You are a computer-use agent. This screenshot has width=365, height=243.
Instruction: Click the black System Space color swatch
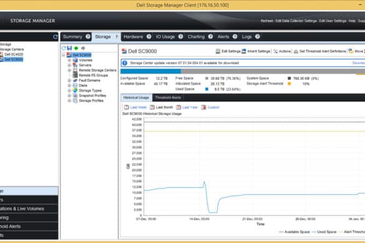click(x=290, y=79)
